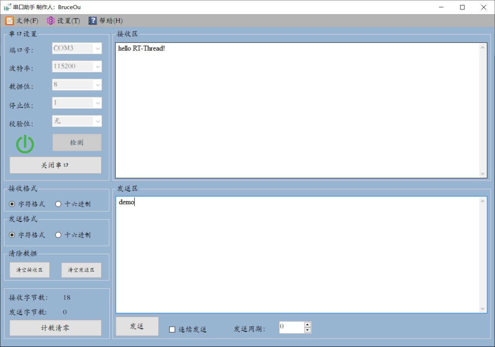Open the 设置(T) menu
The height and width of the screenshot is (347, 495).
tap(63, 21)
